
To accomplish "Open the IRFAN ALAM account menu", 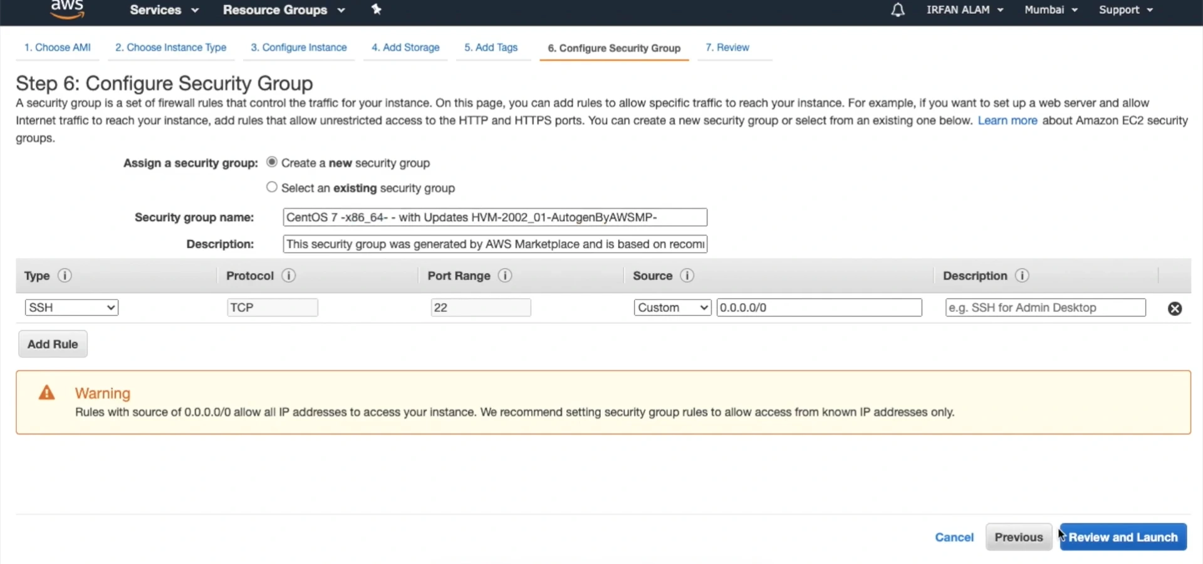I will pos(965,10).
